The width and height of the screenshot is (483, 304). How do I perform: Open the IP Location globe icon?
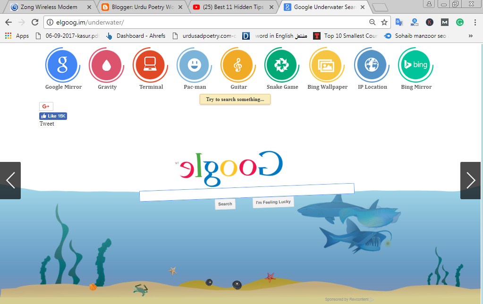(372, 65)
